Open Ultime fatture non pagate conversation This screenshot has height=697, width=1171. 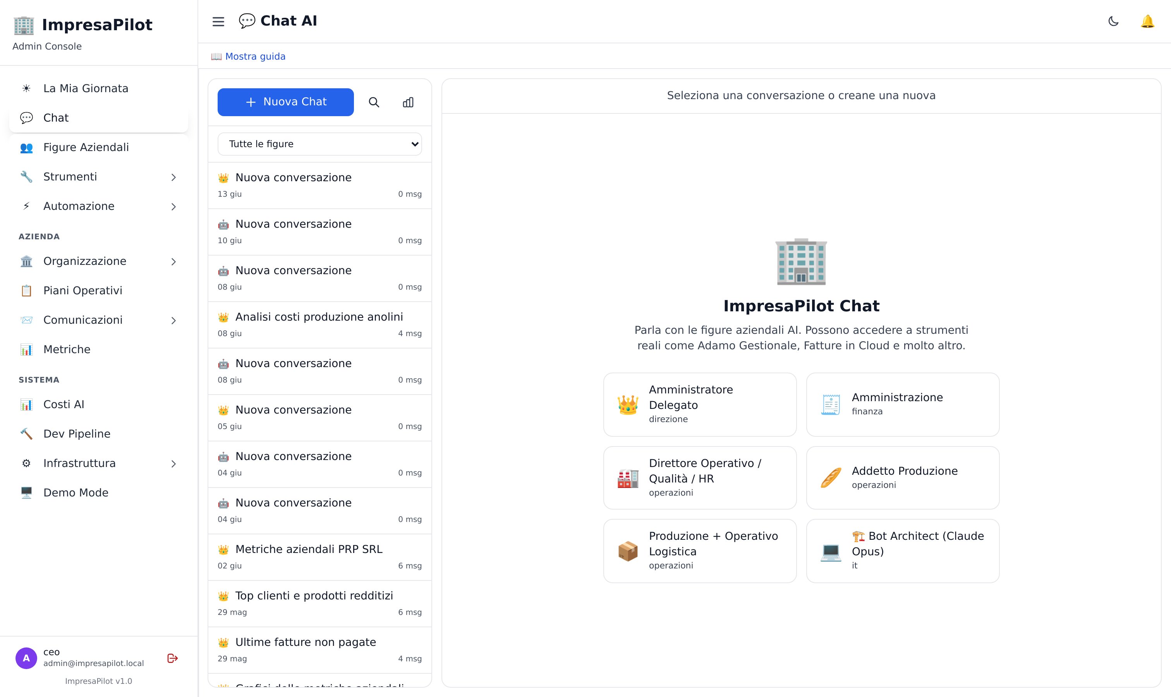pyautogui.click(x=319, y=650)
